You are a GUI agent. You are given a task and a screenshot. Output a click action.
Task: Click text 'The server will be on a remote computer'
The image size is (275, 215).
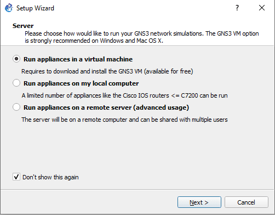(75, 120)
